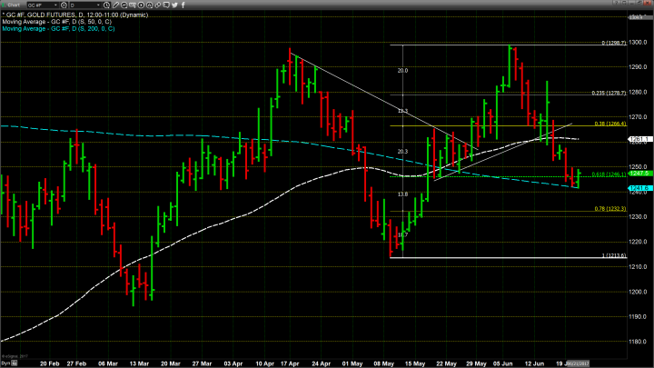
Task: Share chart via Twitter icon
Action: pos(174,5)
